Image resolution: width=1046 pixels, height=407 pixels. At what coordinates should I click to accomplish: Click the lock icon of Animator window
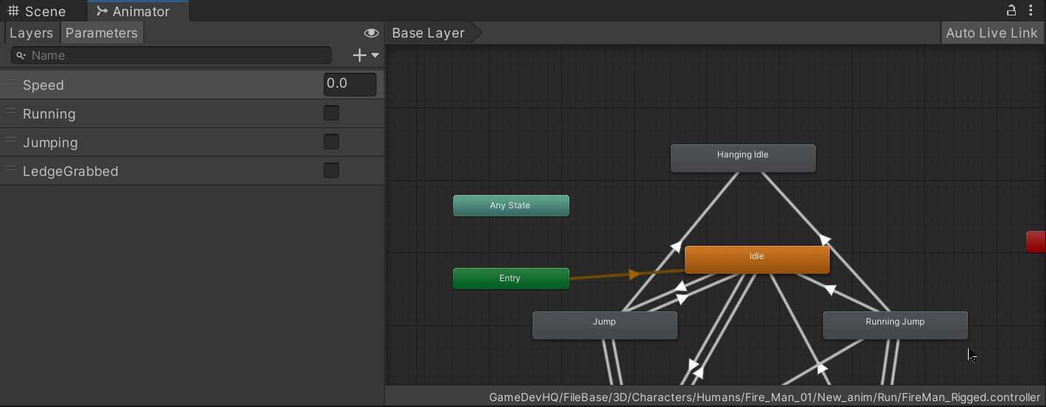pyautogui.click(x=1011, y=10)
